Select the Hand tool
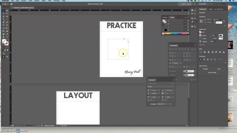The height and width of the screenshot is (133, 237). [x=4, y=37]
